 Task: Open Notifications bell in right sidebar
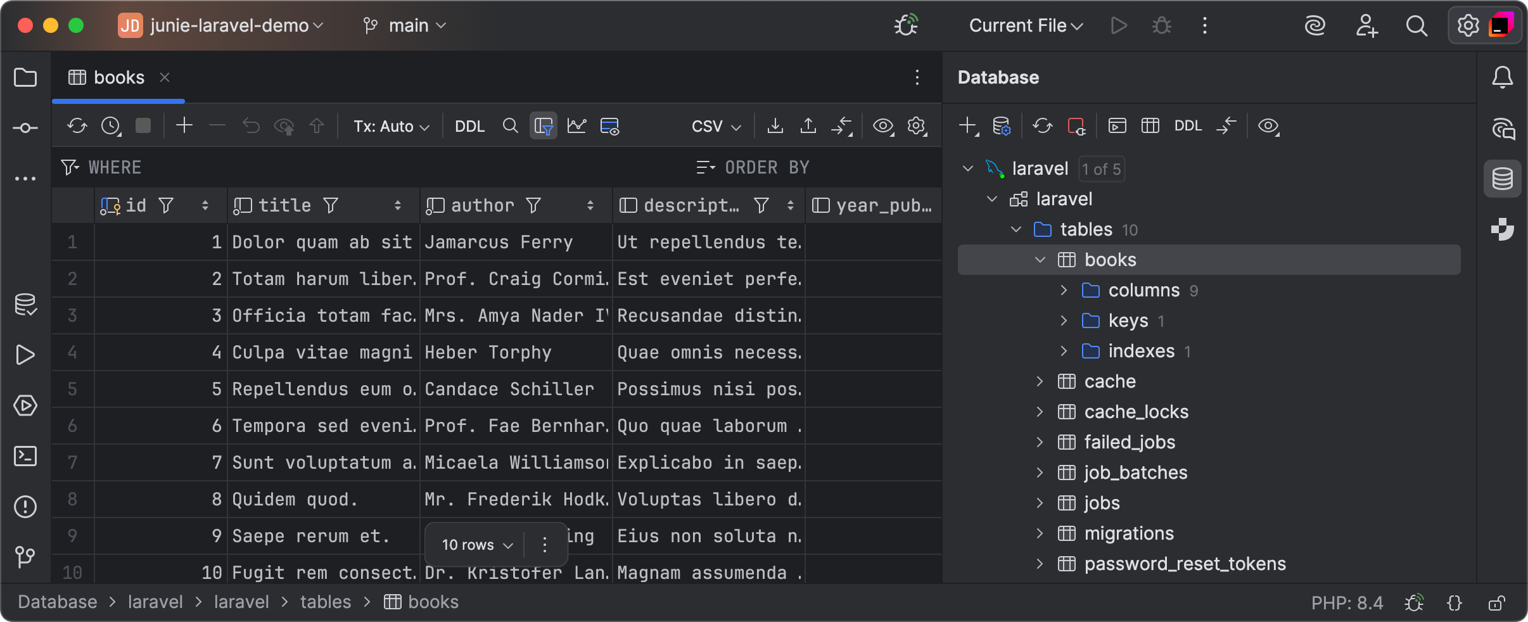point(1503,77)
